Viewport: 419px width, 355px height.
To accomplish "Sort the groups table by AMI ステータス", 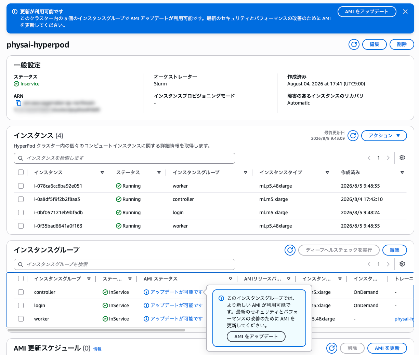I will point(231,279).
